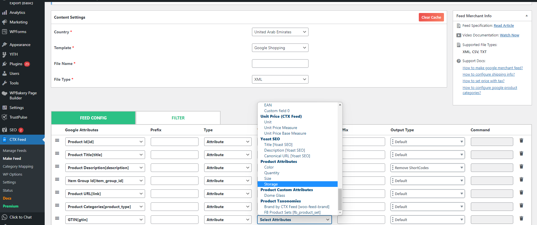
Task: Collapse the Feed Merchant Info panel
Action: click(527, 16)
